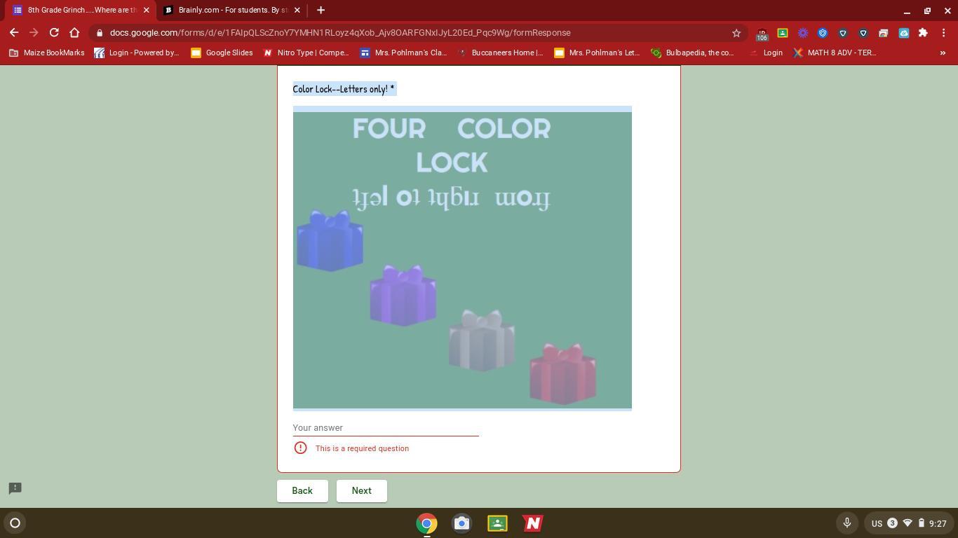Click the Back button on the form
Screen dimensions: 958x538
coord(302,491)
